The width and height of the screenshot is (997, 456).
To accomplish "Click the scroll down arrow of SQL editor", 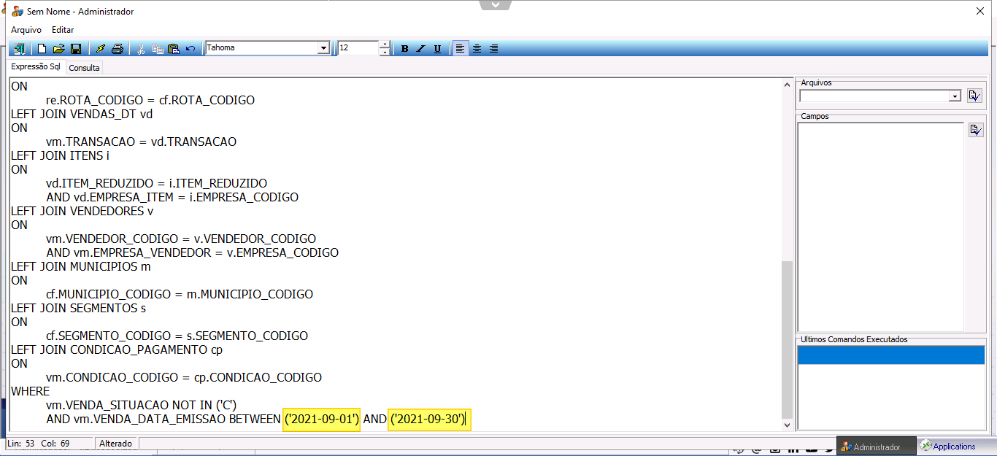I will coord(786,425).
